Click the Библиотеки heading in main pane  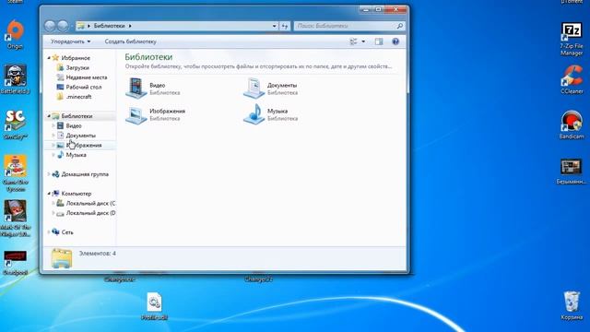pyautogui.click(x=148, y=57)
